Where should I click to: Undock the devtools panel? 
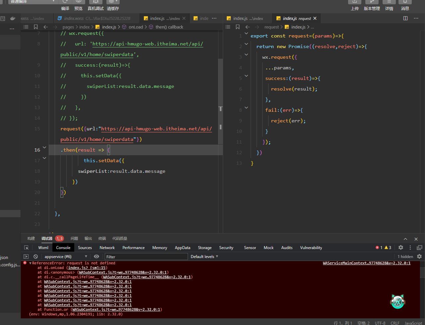point(419,247)
